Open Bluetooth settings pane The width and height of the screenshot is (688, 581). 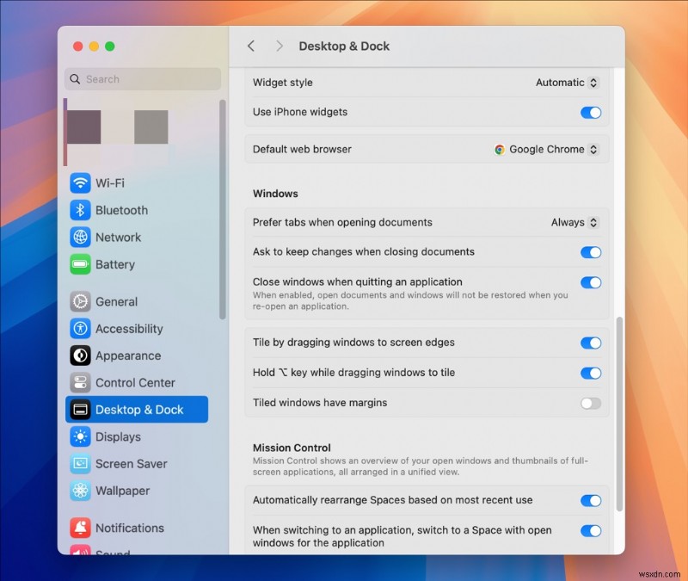(137, 210)
